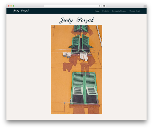Reload the page with refresh icon
This screenshot has width=153, height=129.
[x=99, y=6]
